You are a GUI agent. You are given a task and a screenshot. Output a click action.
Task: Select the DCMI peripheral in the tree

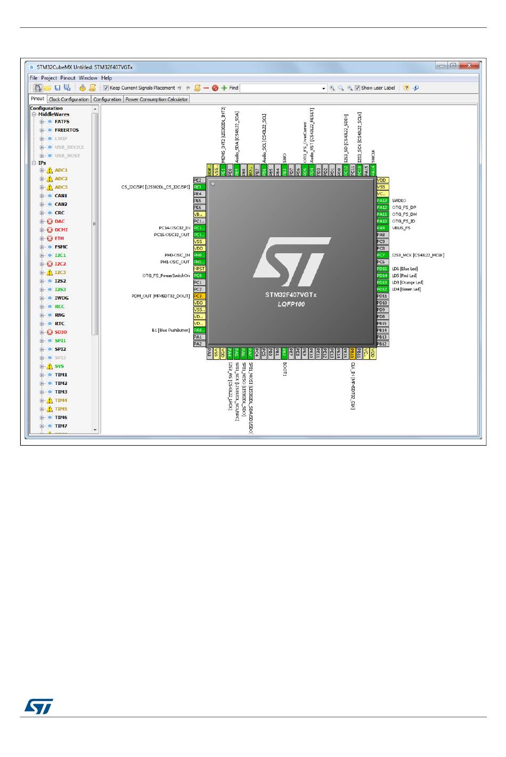(61, 230)
